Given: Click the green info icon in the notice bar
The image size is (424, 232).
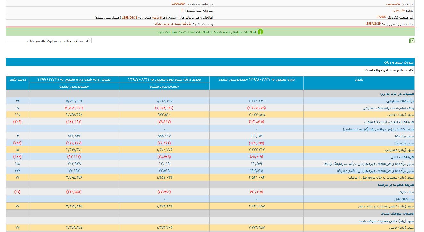Looking at the screenshot, I should coord(260,32).
